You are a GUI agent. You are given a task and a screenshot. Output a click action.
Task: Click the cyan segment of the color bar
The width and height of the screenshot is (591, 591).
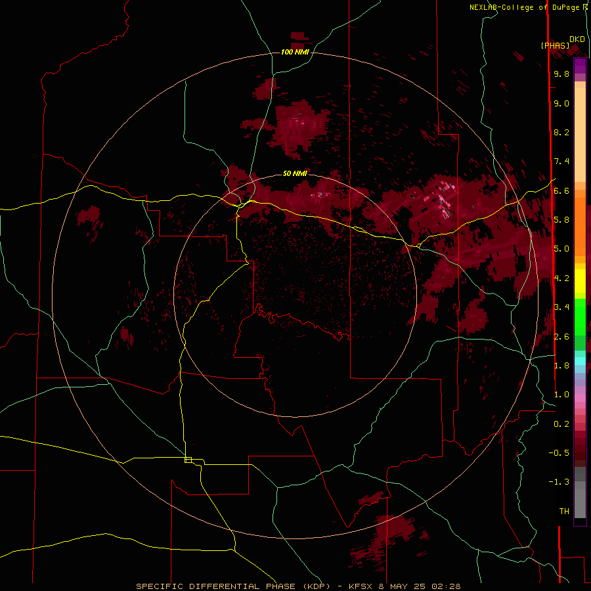(x=580, y=361)
